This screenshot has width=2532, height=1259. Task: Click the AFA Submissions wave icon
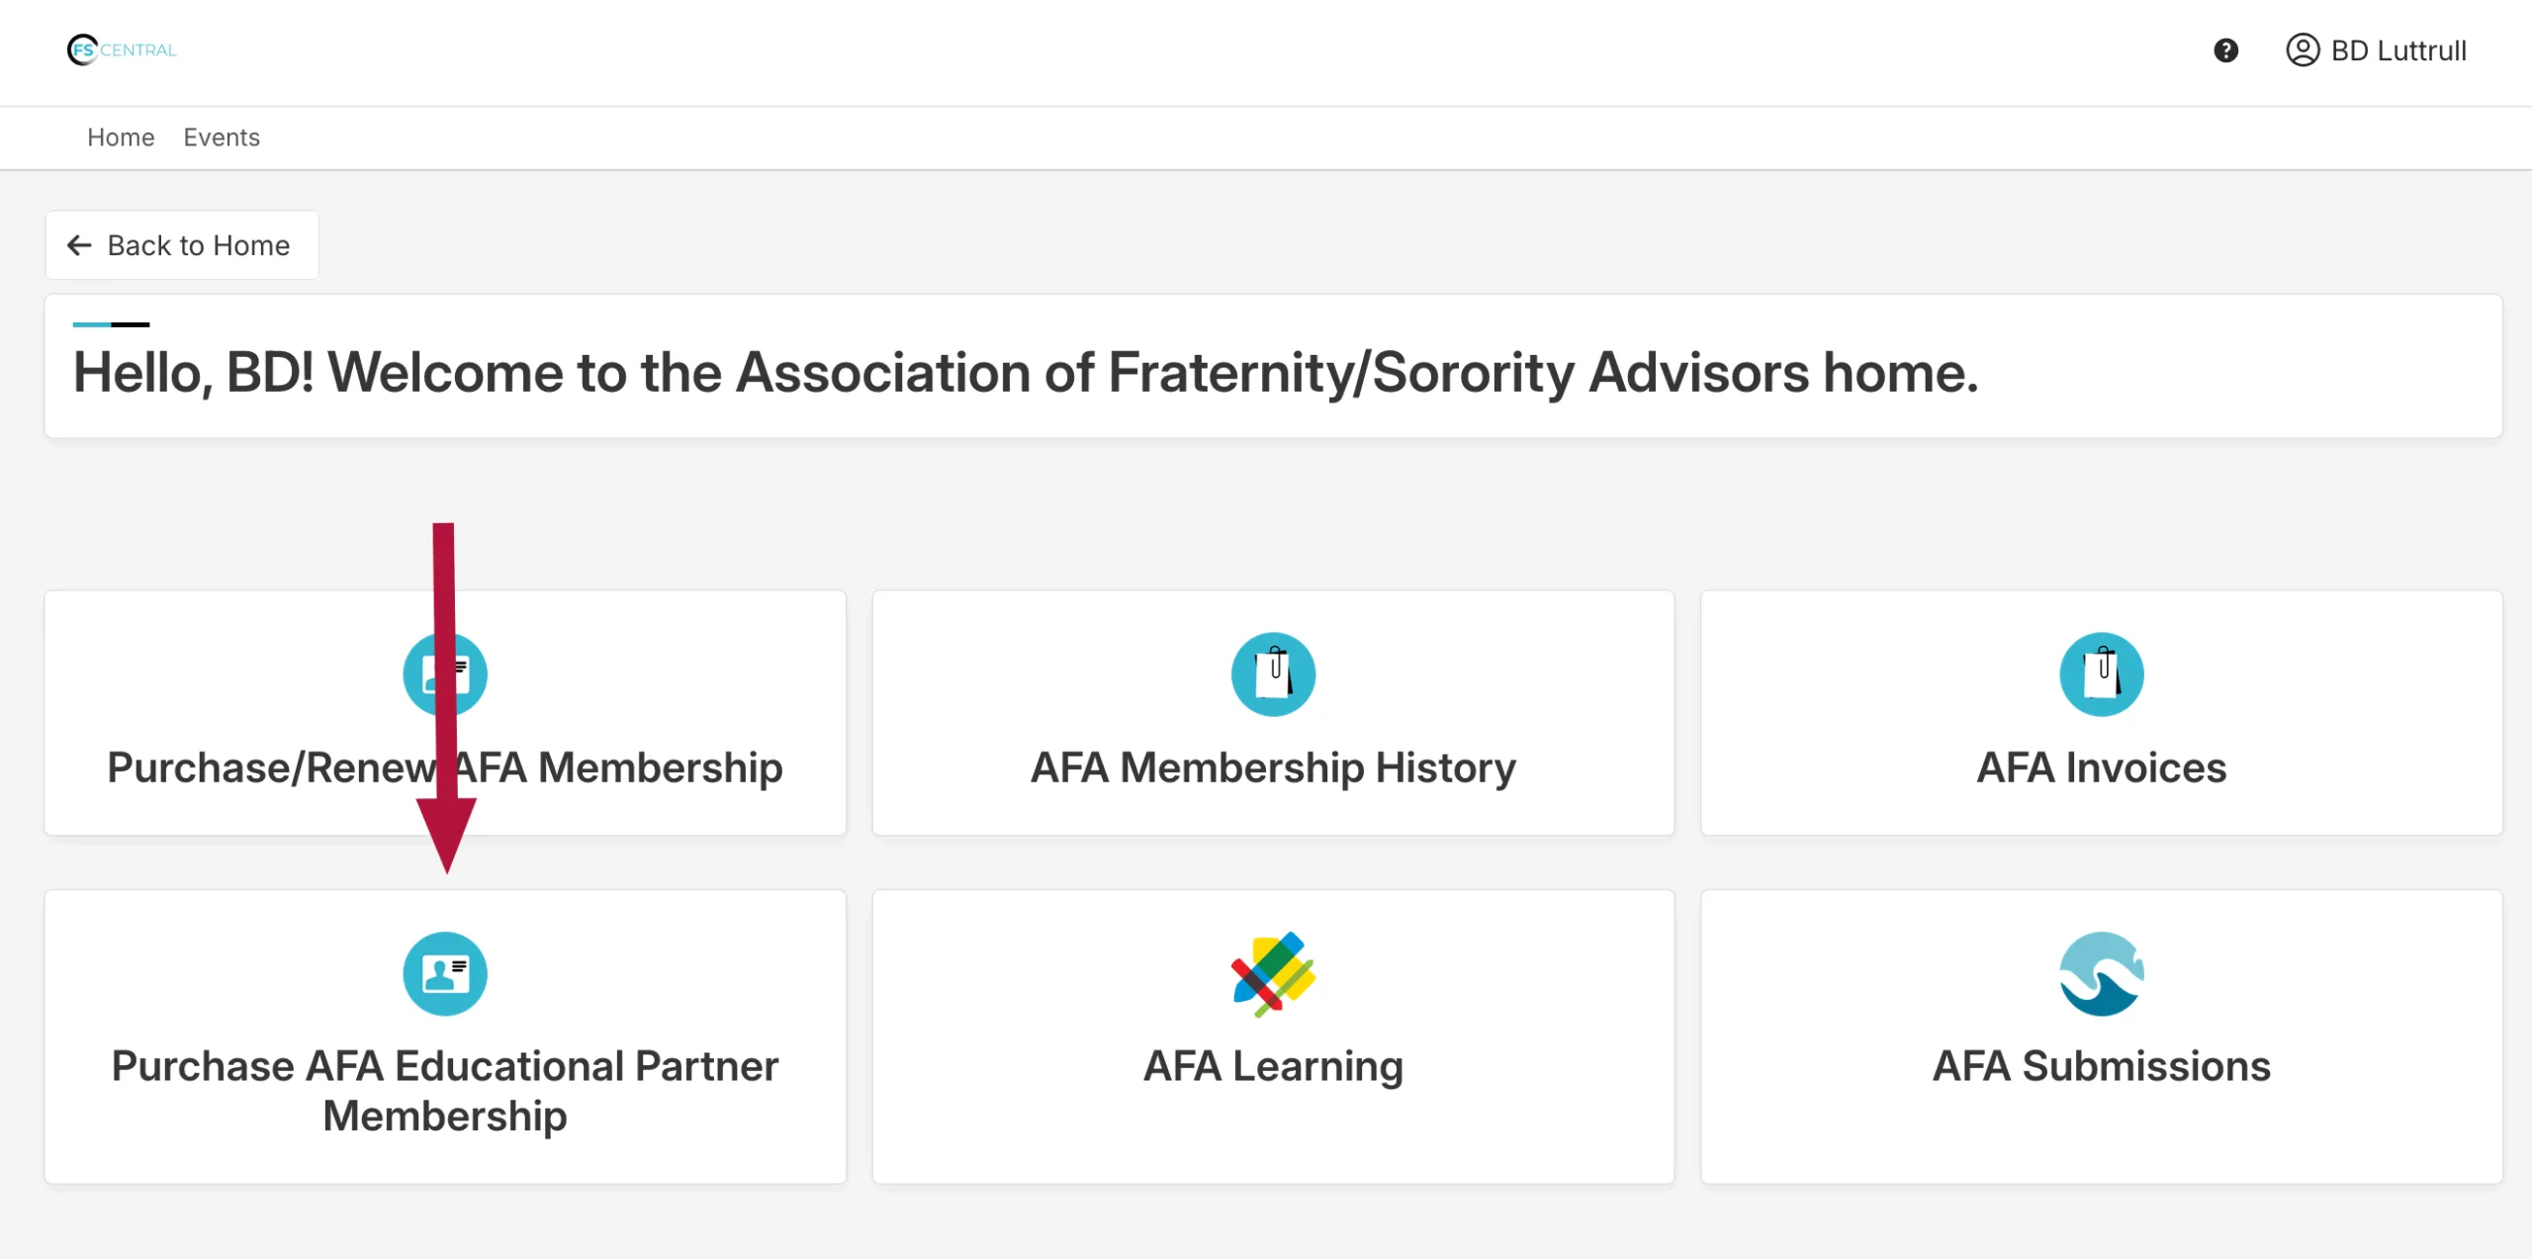click(x=2101, y=974)
